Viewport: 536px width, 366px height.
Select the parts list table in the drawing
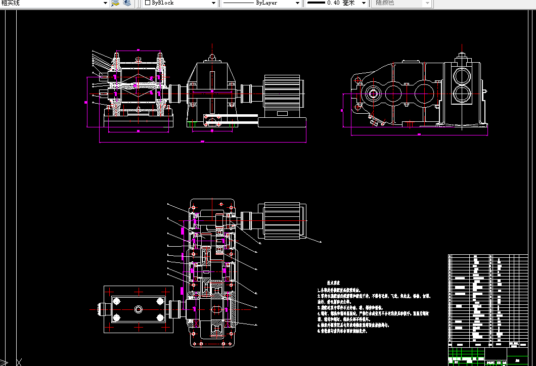click(x=488, y=301)
